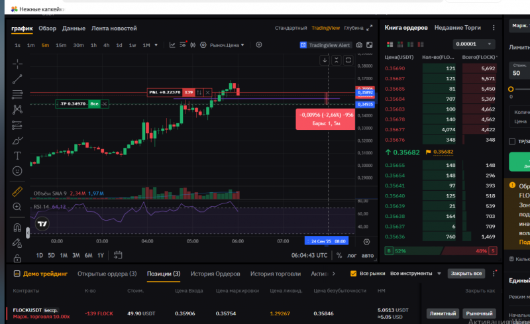
Task: Toggle the All markets checkbox
Action: click(353, 273)
